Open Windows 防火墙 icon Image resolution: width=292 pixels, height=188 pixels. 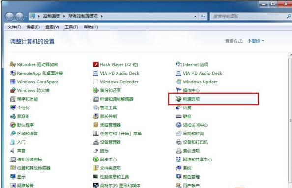(x=13, y=90)
